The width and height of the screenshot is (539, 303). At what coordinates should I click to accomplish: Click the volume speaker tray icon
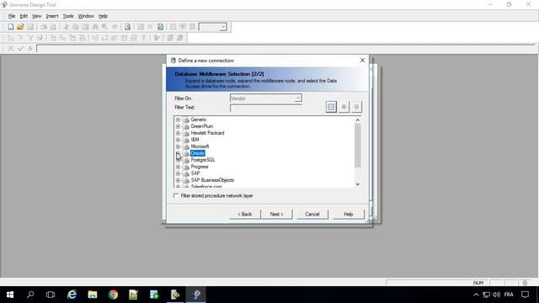coord(496,295)
